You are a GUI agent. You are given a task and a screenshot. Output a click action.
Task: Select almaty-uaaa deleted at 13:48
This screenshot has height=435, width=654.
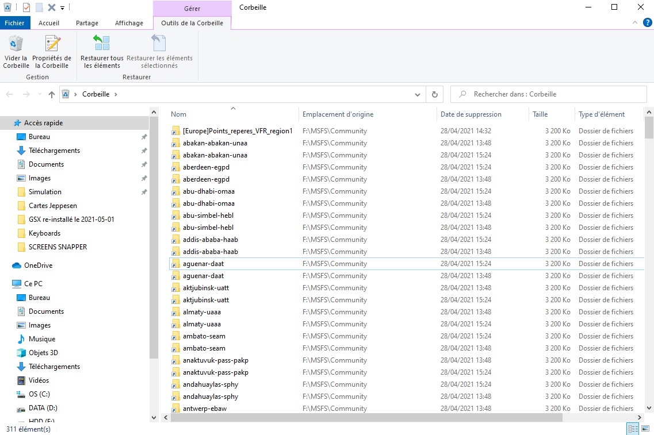point(406,312)
